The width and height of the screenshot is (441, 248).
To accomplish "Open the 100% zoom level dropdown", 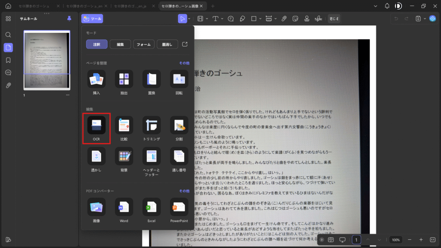I will click(x=396, y=239).
